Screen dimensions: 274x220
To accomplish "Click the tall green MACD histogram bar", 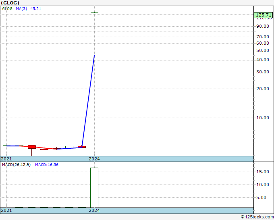I will click(94, 188).
